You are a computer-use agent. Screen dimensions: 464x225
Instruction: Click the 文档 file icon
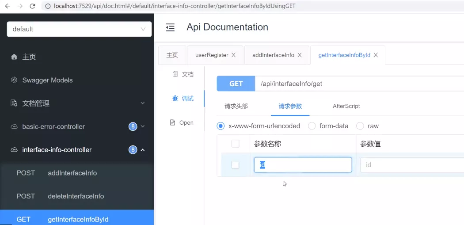175,74
